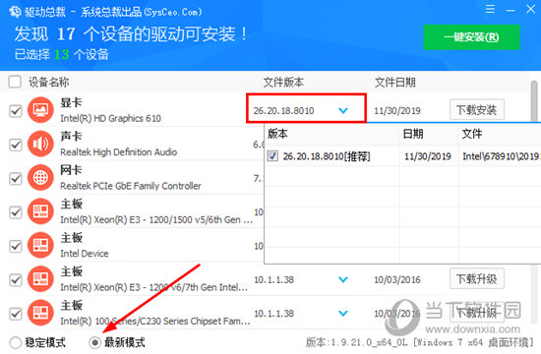Close the driver installer window
541x354 pixels.
[x=530, y=9]
